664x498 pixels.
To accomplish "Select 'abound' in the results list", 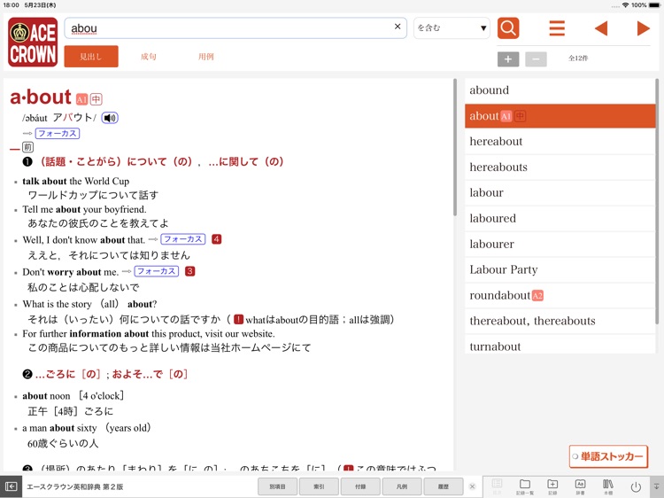I will (x=560, y=90).
